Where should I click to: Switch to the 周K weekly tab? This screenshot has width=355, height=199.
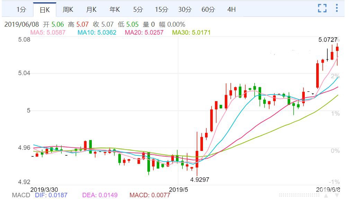coord(68,10)
